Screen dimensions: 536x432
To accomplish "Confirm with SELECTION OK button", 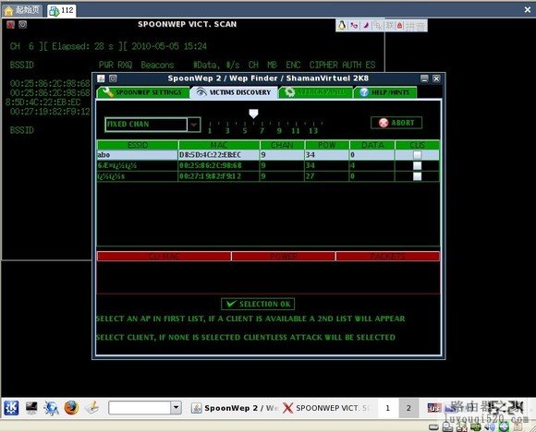I will click(x=258, y=304).
